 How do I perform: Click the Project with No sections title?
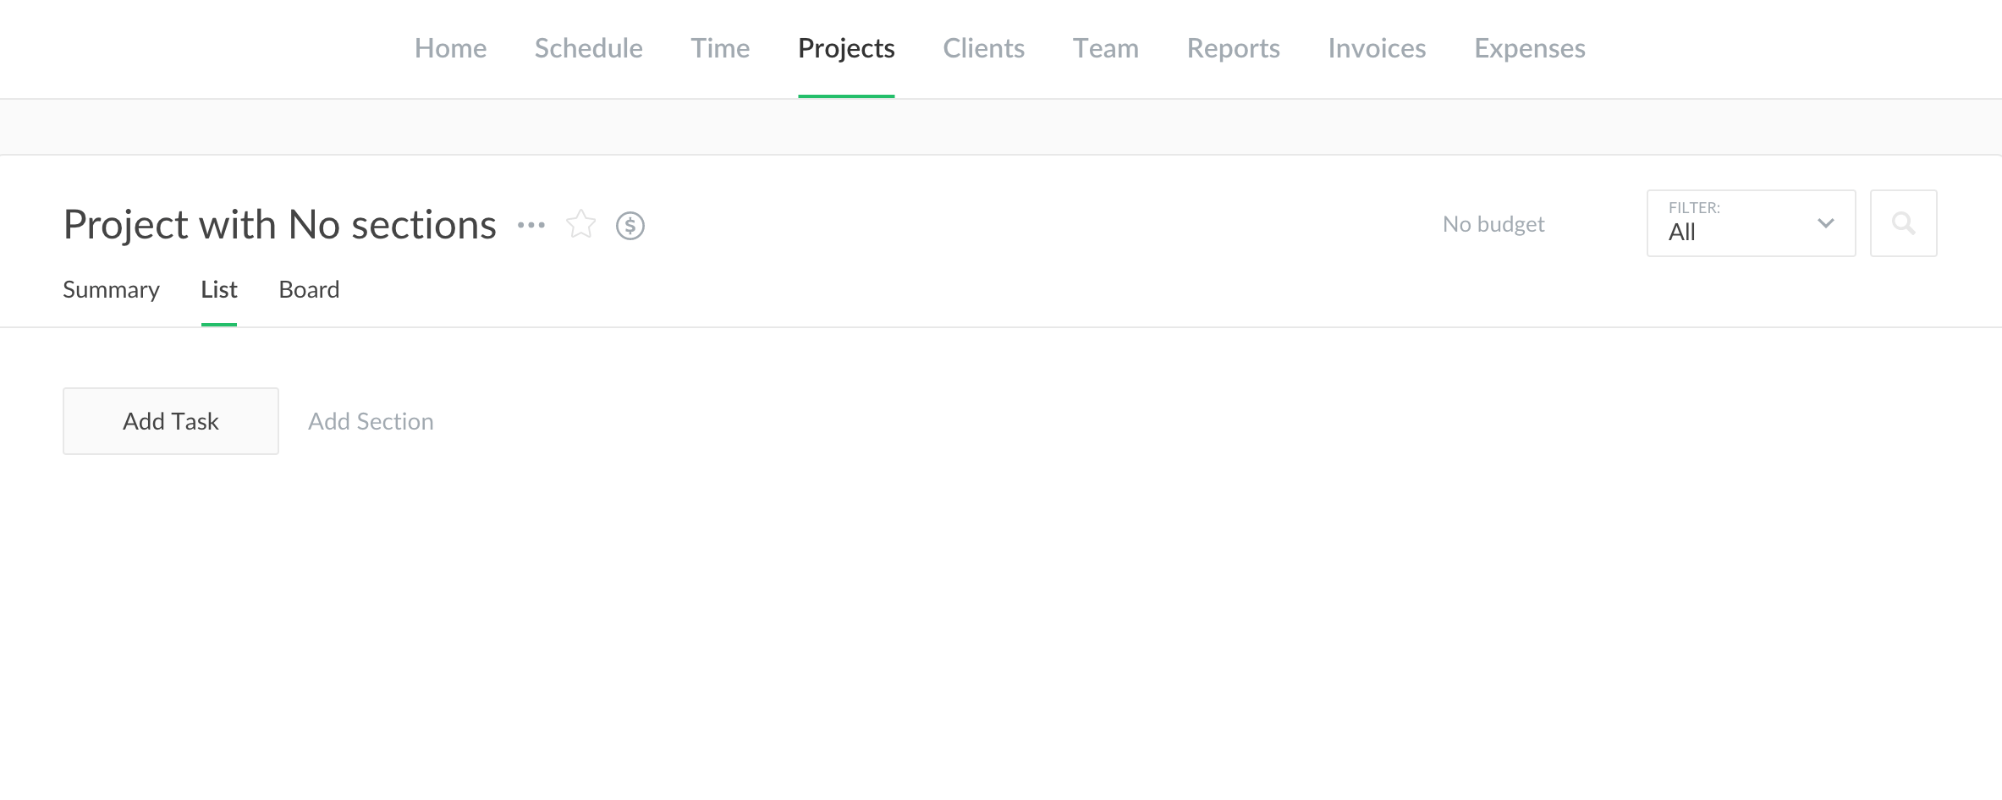pos(280,225)
